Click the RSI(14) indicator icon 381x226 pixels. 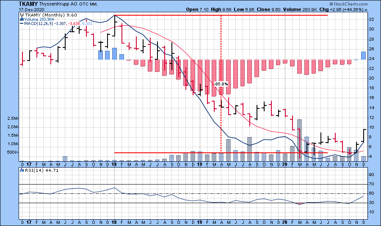coord(22,170)
